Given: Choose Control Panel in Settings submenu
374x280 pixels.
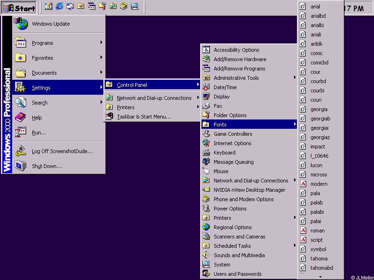Looking at the screenshot, I should (152, 84).
